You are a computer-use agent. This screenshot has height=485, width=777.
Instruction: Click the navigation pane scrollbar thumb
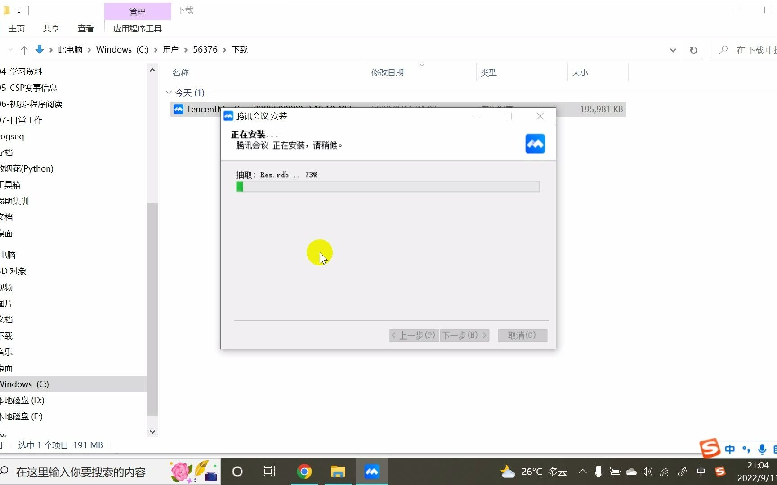point(152,310)
